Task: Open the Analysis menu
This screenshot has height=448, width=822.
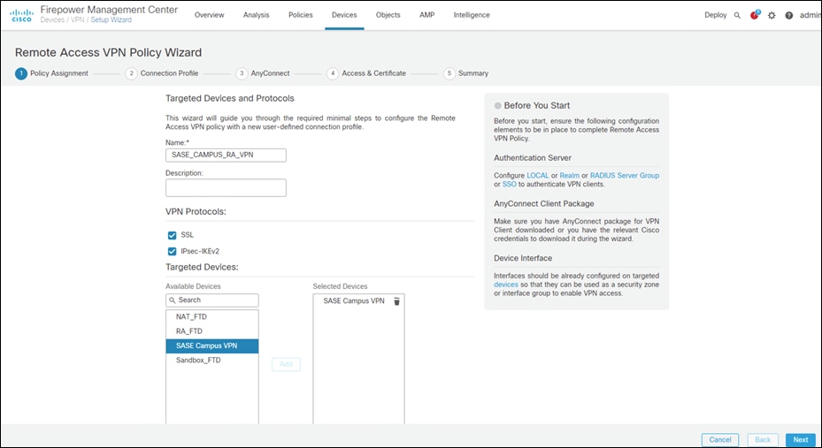Action: pos(256,15)
